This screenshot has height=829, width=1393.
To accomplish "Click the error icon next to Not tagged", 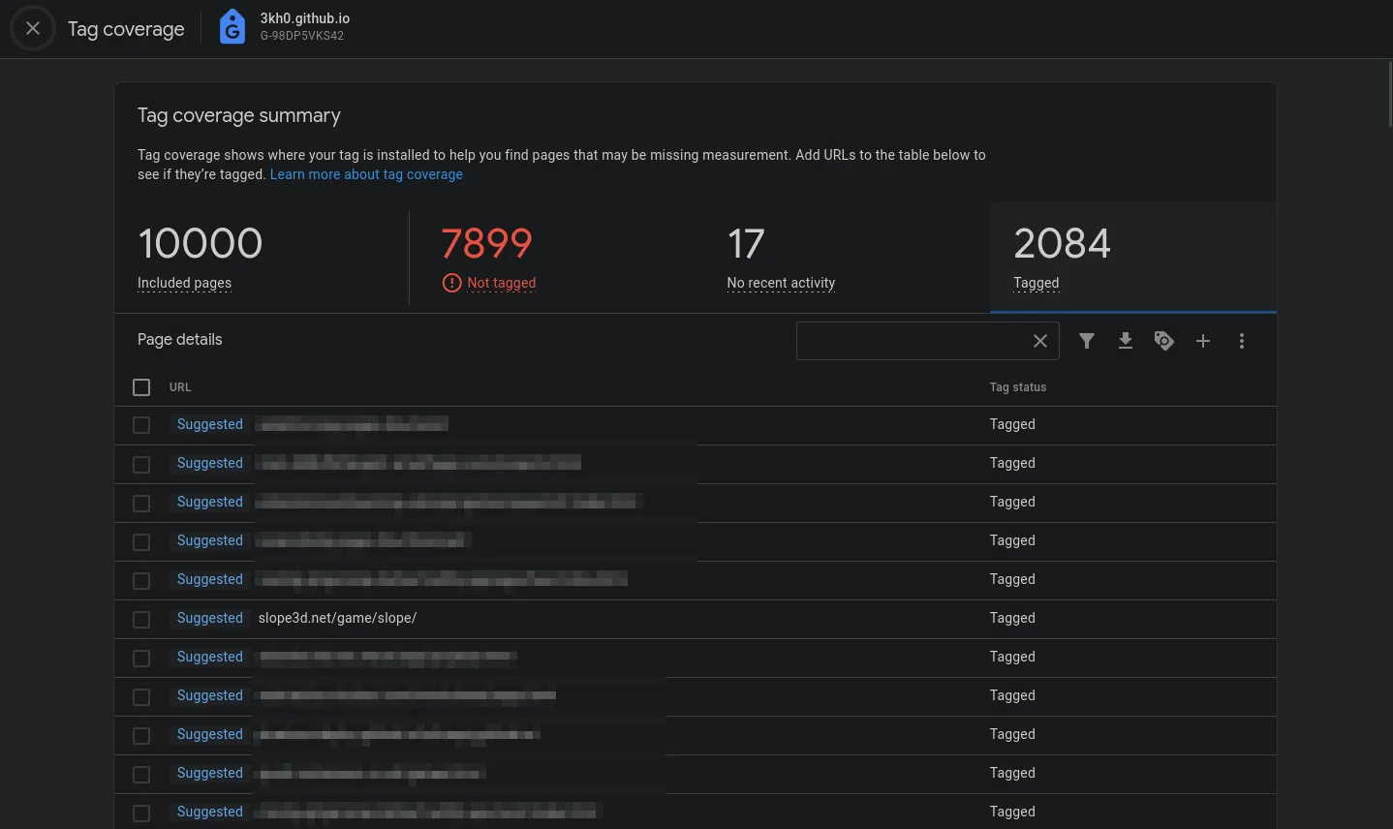I will (x=451, y=283).
